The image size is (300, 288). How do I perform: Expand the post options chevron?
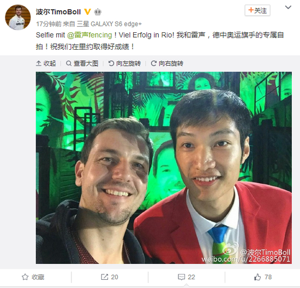[288, 8]
